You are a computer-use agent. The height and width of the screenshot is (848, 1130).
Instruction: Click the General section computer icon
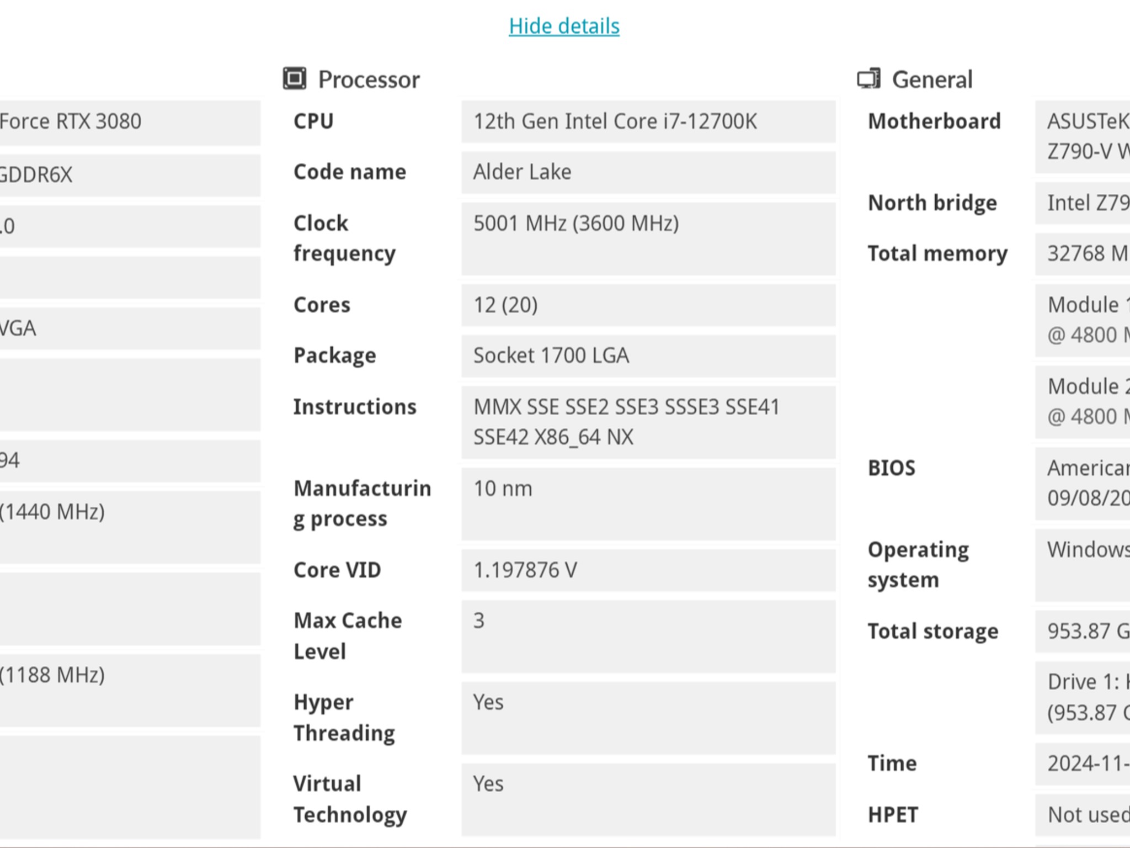[x=868, y=78]
